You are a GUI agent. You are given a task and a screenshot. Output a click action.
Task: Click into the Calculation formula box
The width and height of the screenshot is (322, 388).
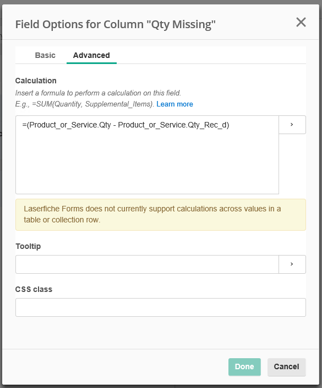pyautogui.click(x=147, y=155)
